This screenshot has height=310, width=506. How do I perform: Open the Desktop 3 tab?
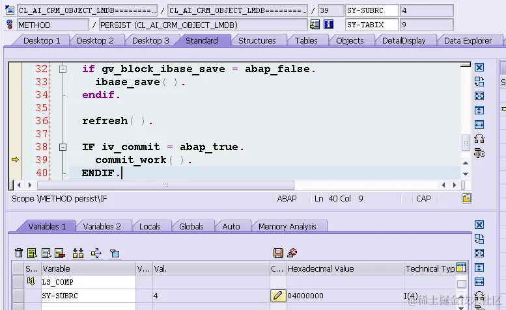[150, 41]
